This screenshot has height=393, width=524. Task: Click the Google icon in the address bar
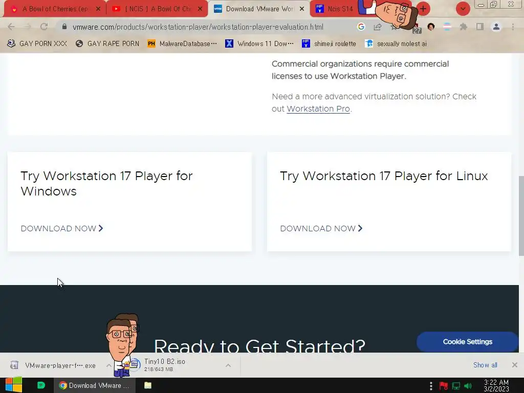coord(361,27)
